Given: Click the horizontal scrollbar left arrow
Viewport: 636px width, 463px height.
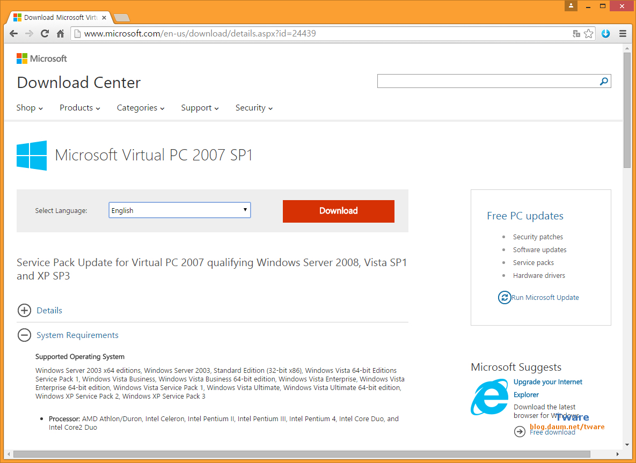Looking at the screenshot, I should point(9,454).
